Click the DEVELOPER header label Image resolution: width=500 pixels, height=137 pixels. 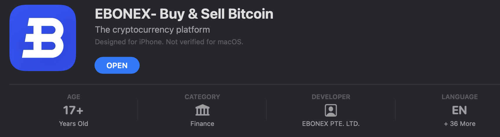click(x=331, y=97)
